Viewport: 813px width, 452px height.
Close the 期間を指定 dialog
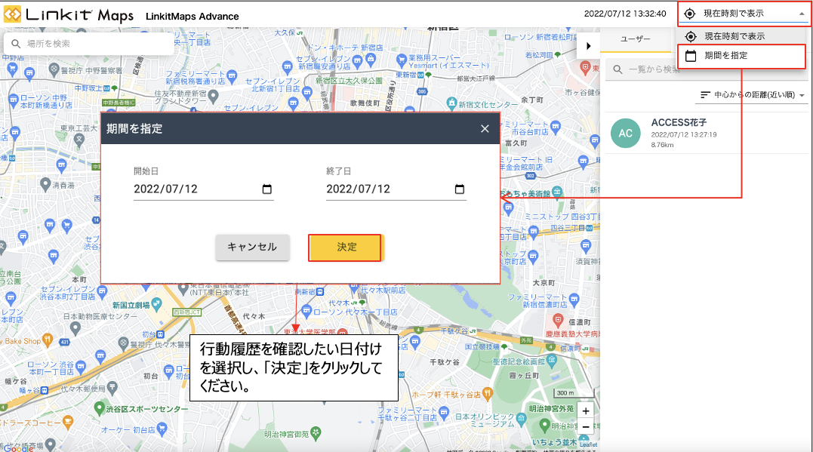click(485, 128)
